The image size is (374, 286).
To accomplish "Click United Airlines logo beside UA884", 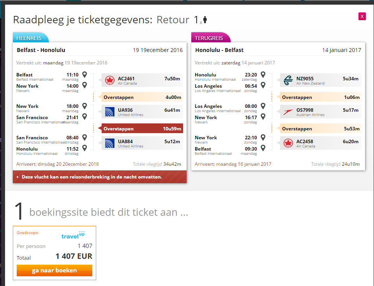I will [x=110, y=143].
